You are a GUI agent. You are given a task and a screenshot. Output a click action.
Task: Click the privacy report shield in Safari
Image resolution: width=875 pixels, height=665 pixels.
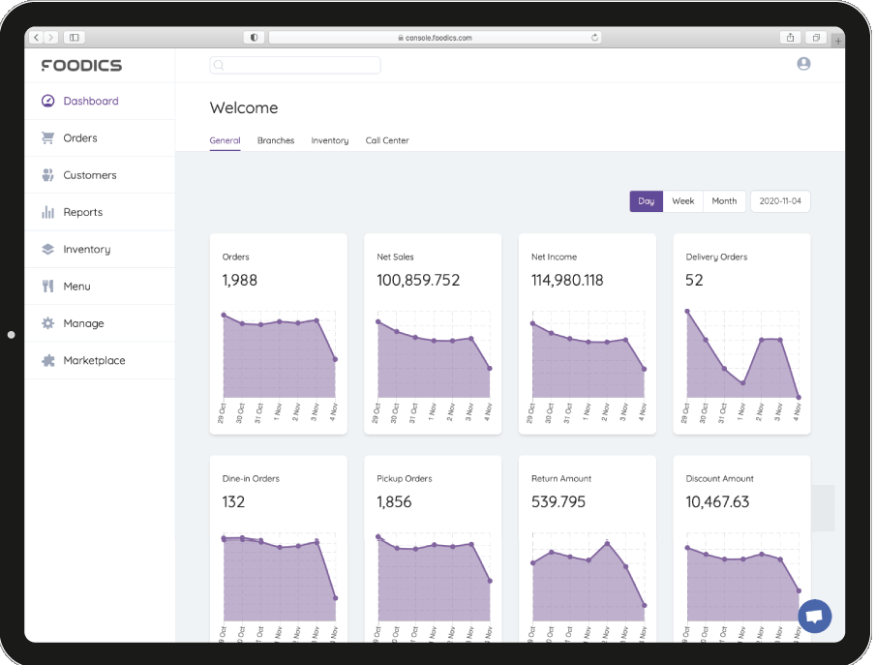253,37
